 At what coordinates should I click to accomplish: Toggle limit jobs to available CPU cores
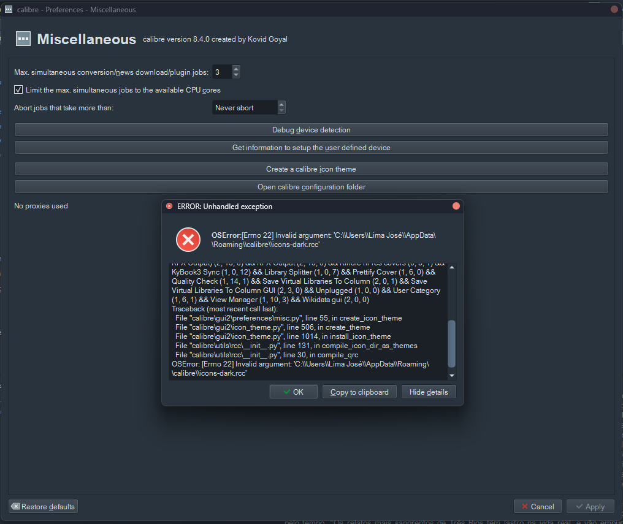(18, 89)
